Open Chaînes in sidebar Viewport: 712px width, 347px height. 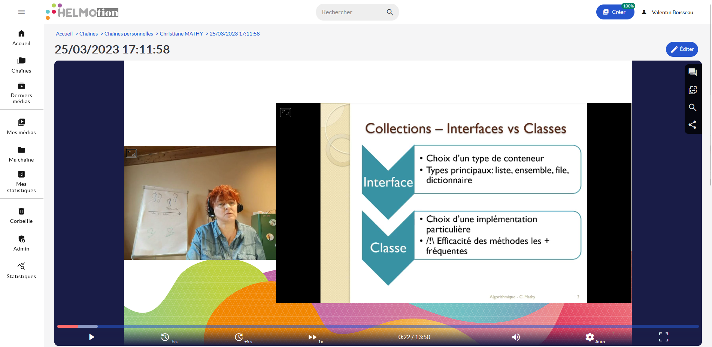21,65
